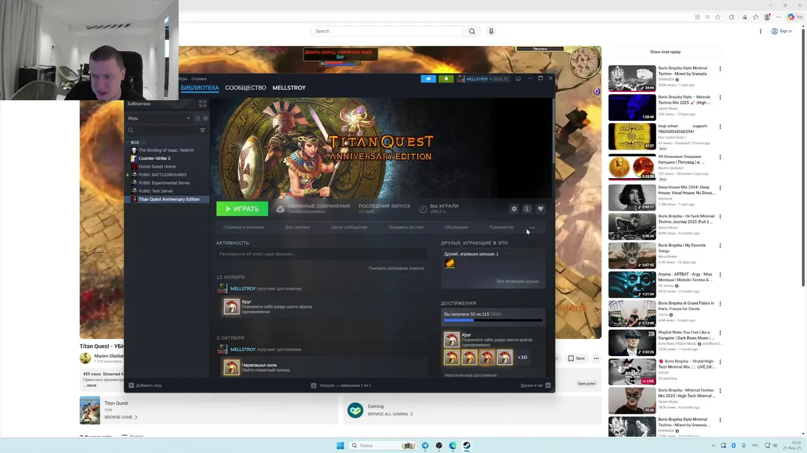Select Home Sweet Home in library
The width and height of the screenshot is (807, 453).
coord(157,167)
